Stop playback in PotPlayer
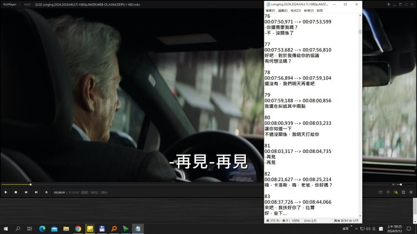 pyautogui.click(x=16, y=192)
